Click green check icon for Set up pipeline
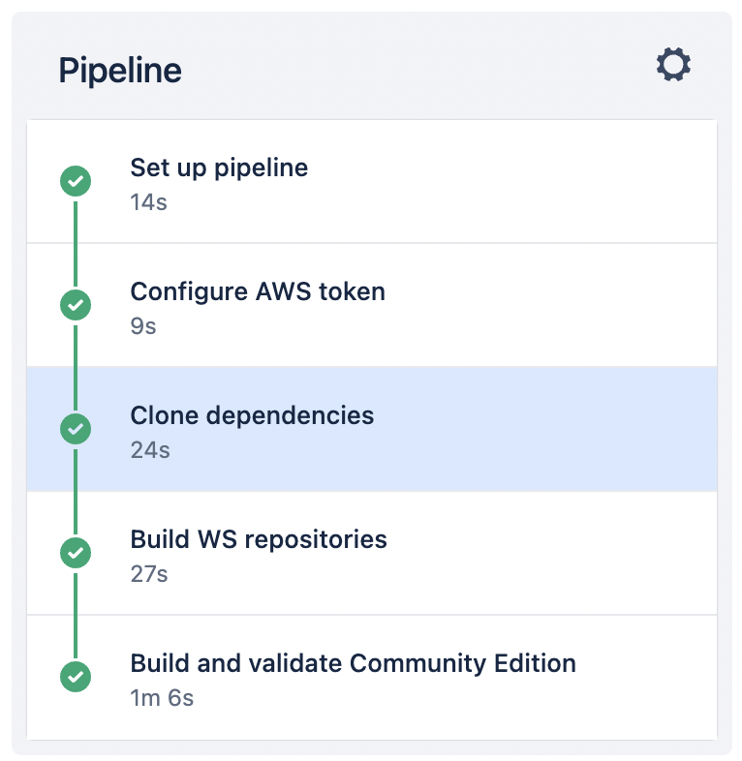 (x=76, y=181)
